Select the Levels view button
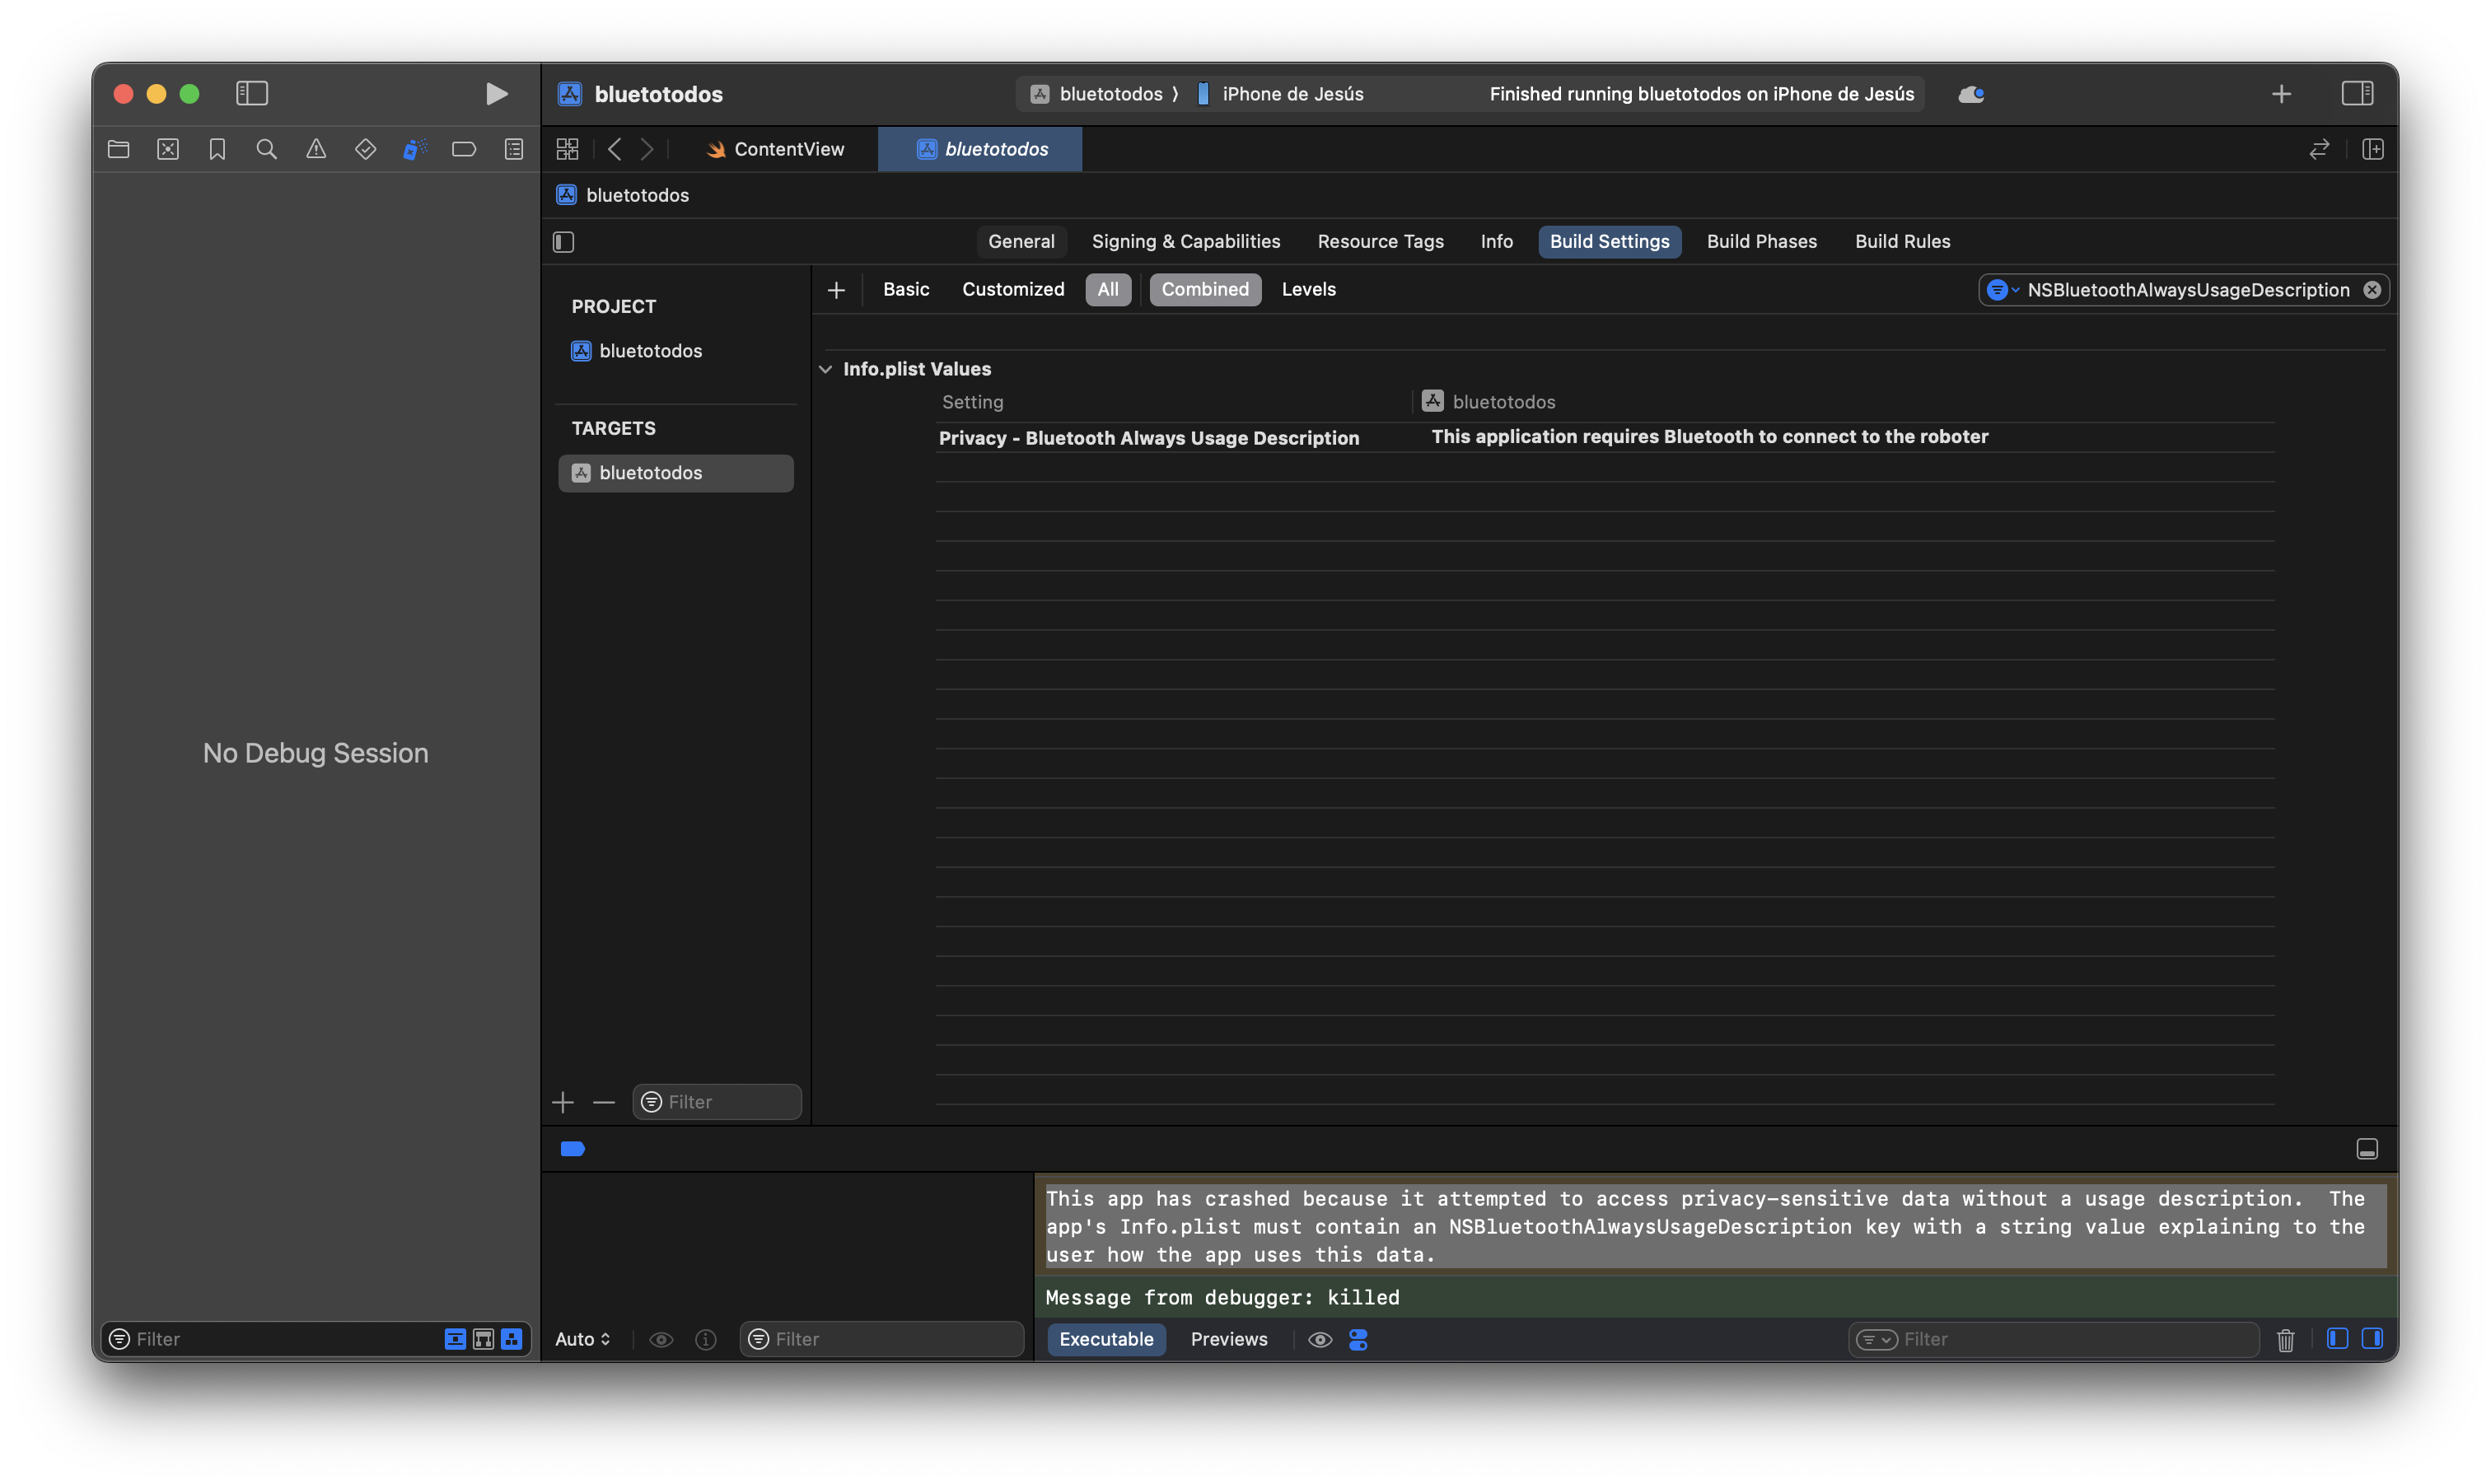Screen dimensions: 2491x1484 pos(1308,289)
